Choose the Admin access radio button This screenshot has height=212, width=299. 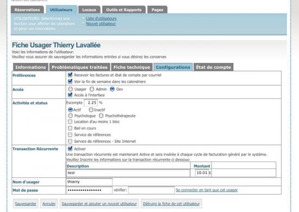(x=92, y=89)
